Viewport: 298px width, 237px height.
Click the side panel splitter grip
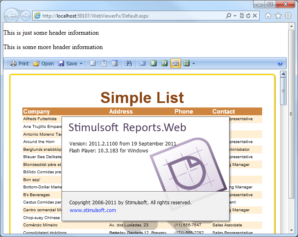(291, 114)
